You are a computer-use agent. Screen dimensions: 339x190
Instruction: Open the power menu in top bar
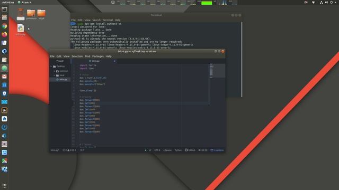(x=331, y=2)
